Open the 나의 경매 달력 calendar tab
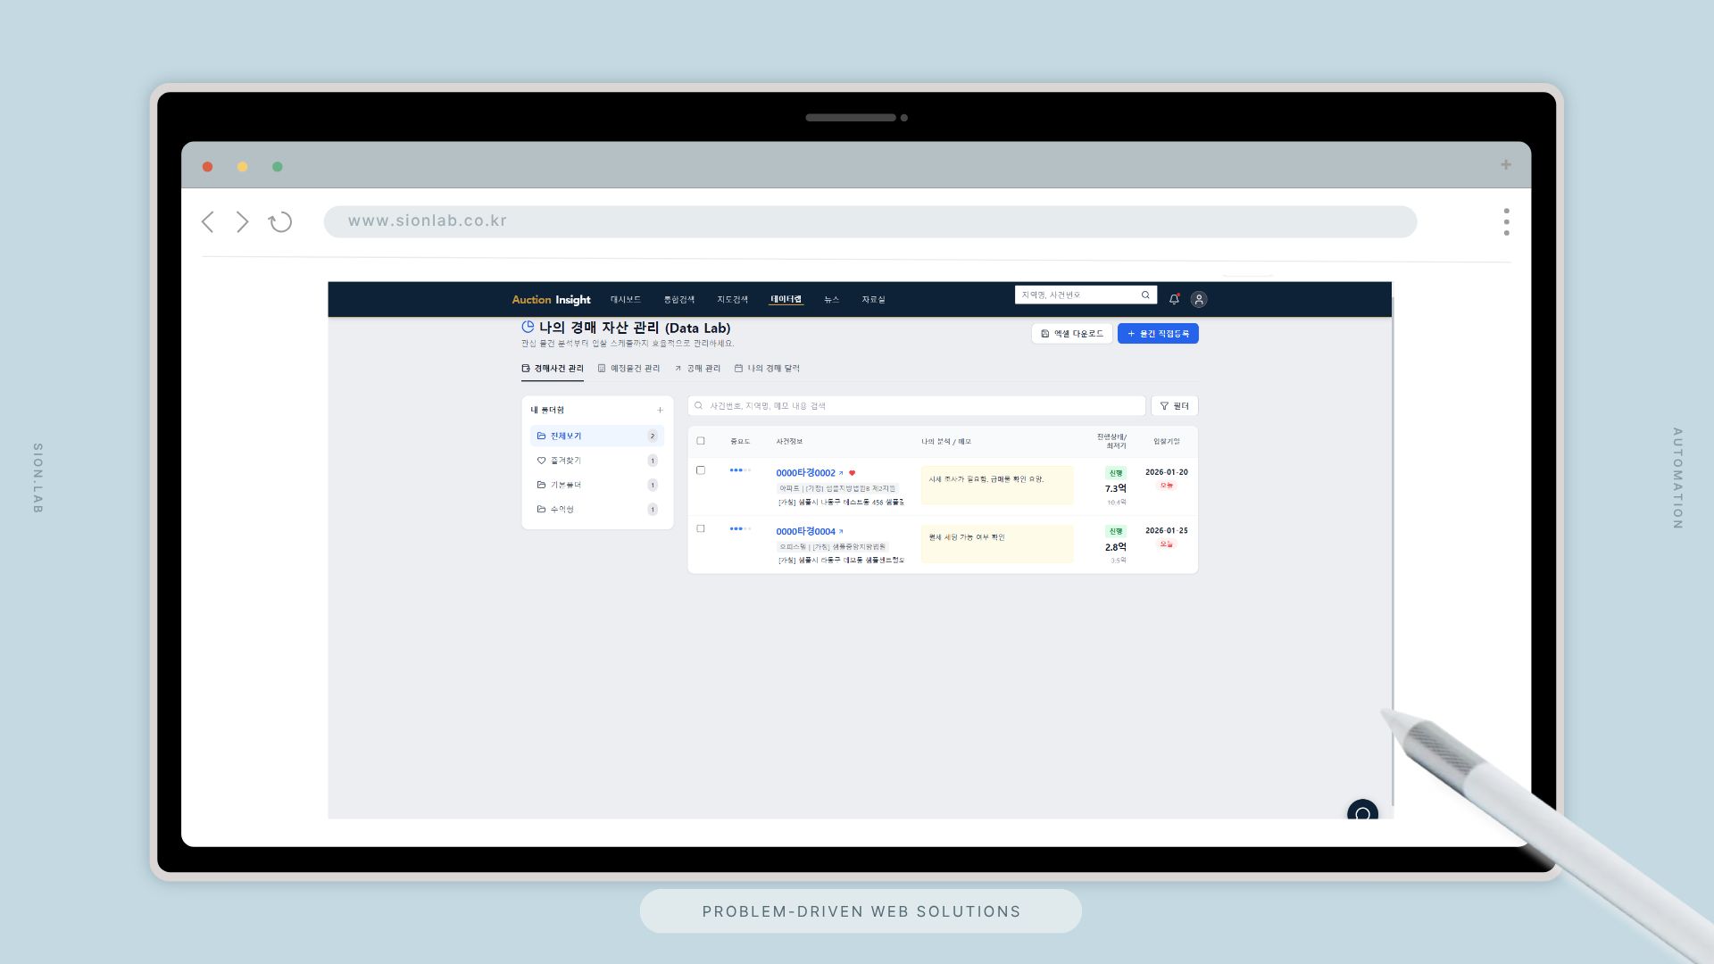1714x964 pixels. point(767,369)
